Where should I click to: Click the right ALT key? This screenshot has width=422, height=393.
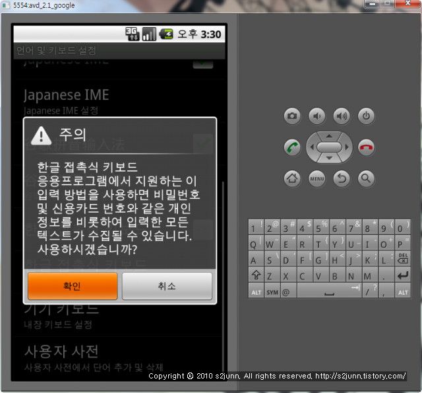(x=403, y=292)
